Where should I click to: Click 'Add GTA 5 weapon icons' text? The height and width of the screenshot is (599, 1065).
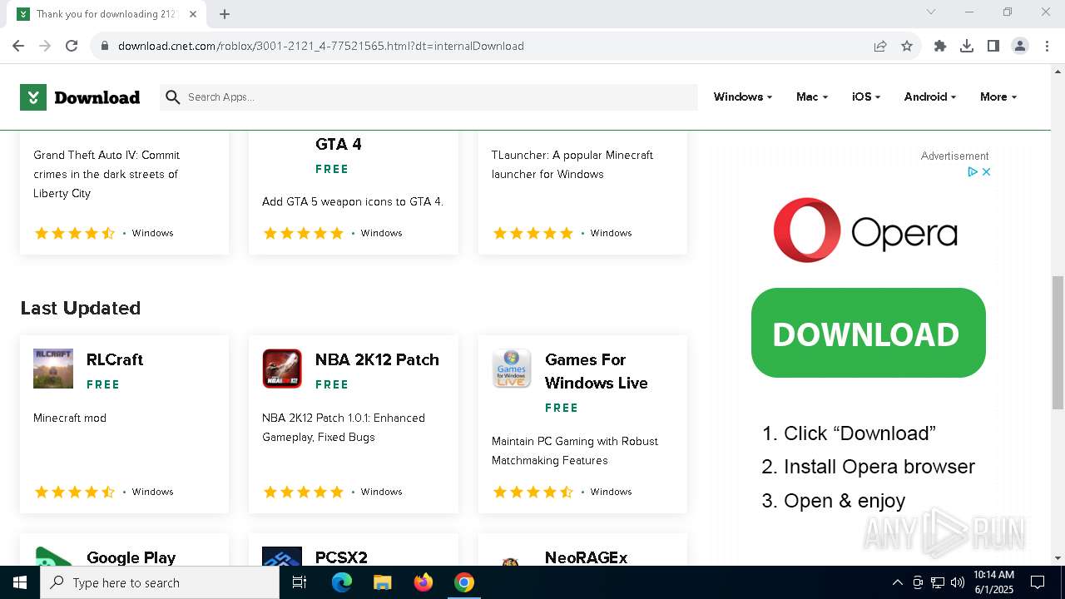(x=353, y=201)
